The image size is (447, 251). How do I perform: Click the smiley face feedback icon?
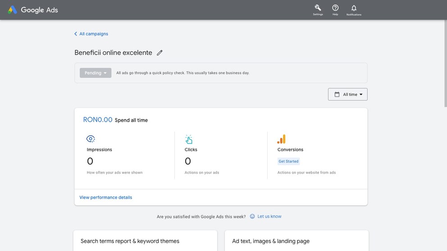click(x=252, y=216)
